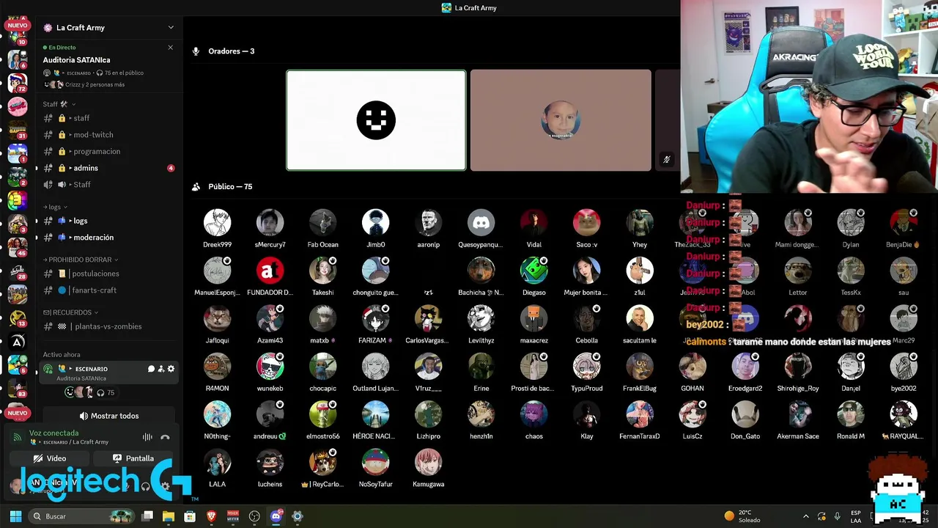Open File Explorer from the taskbar

169,516
